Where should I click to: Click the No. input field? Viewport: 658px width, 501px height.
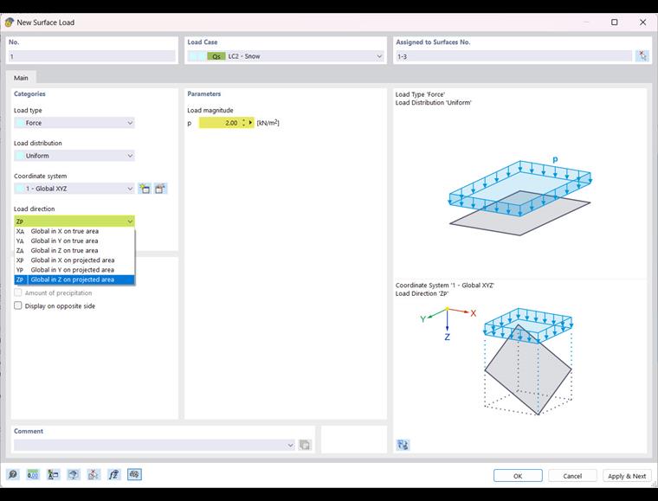(x=92, y=56)
